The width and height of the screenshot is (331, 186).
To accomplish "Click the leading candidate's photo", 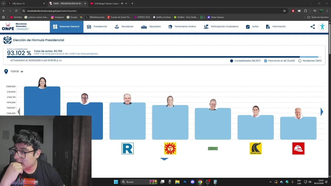I will point(42,83).
